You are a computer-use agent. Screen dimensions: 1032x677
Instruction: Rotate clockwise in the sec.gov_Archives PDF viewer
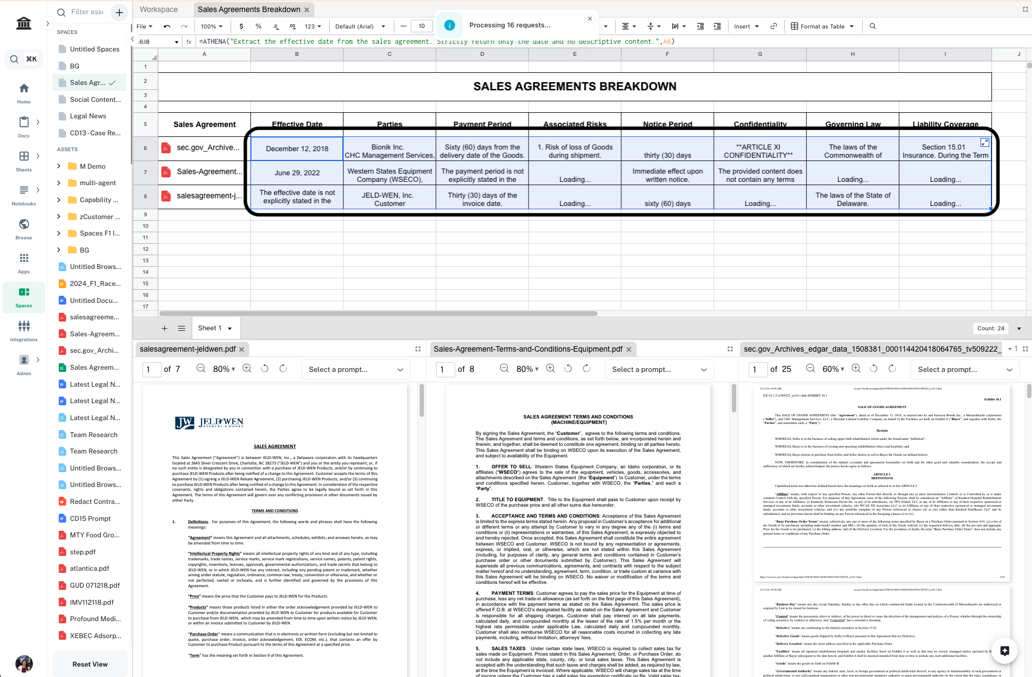coord(892,369)
